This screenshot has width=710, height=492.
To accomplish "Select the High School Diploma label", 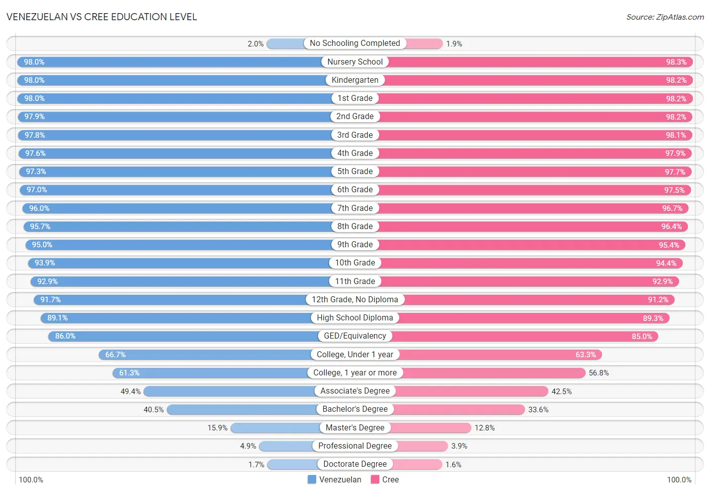I will coord(355,317).
